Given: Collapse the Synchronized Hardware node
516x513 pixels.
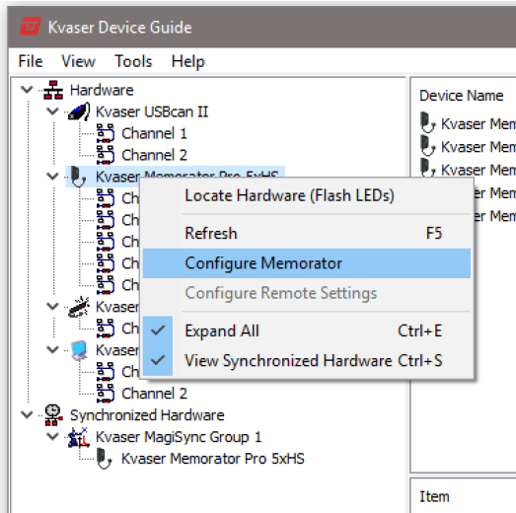Looking at the screenshot, I should [x=27, y=414].
